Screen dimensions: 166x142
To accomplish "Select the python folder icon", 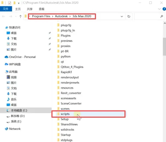I will pyautogui.click(x=59, y=57).
